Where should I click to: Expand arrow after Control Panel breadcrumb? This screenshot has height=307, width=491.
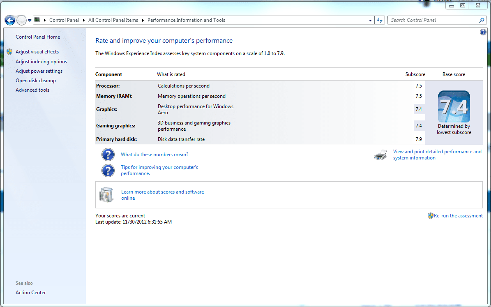click(x=83, y=20)
